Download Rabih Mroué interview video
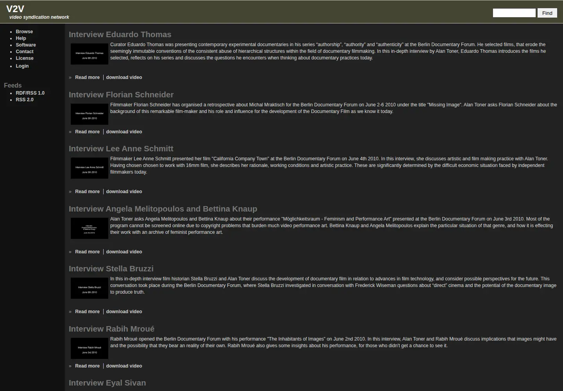The width and height of the screenshot is (563, 391). [x=124, y=366]
